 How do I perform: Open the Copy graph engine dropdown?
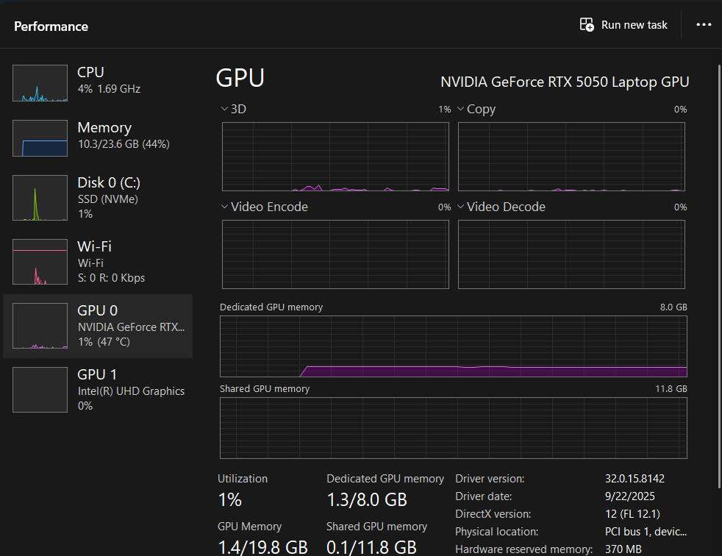(461, 109)
